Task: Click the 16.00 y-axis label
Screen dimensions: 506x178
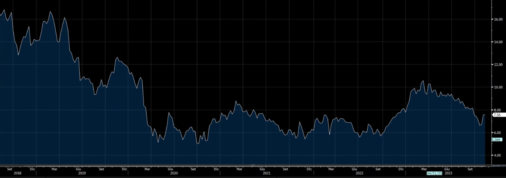Action: click(498, 19)
